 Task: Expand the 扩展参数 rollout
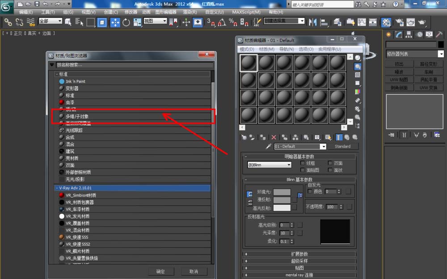pyautogui.click(x=299, y=254)
